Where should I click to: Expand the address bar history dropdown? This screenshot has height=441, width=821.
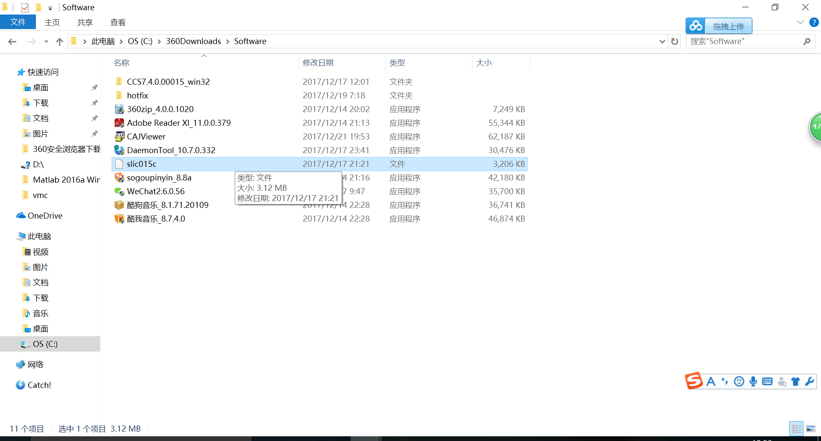coord(662,41)
